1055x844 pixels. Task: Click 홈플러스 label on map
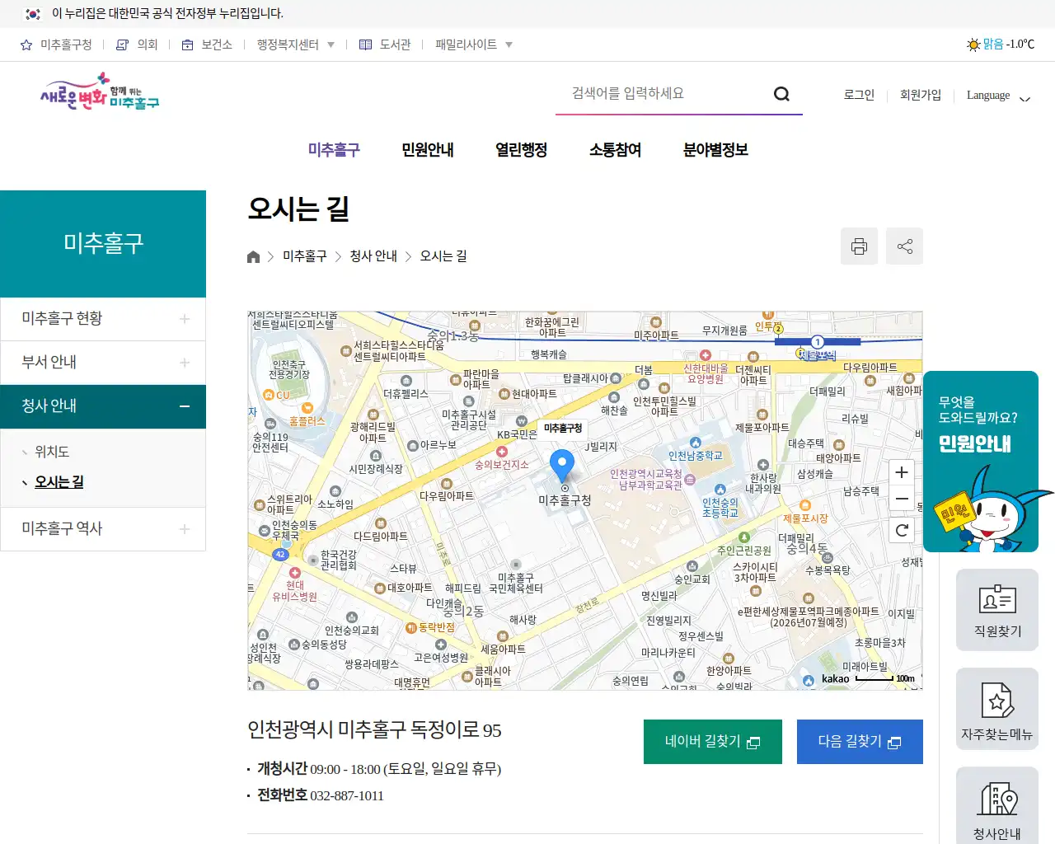pyautogui.click(x=307, y=421)
